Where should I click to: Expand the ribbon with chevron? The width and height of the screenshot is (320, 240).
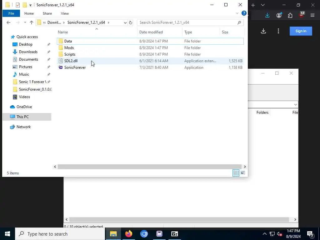tap(237, 13)
